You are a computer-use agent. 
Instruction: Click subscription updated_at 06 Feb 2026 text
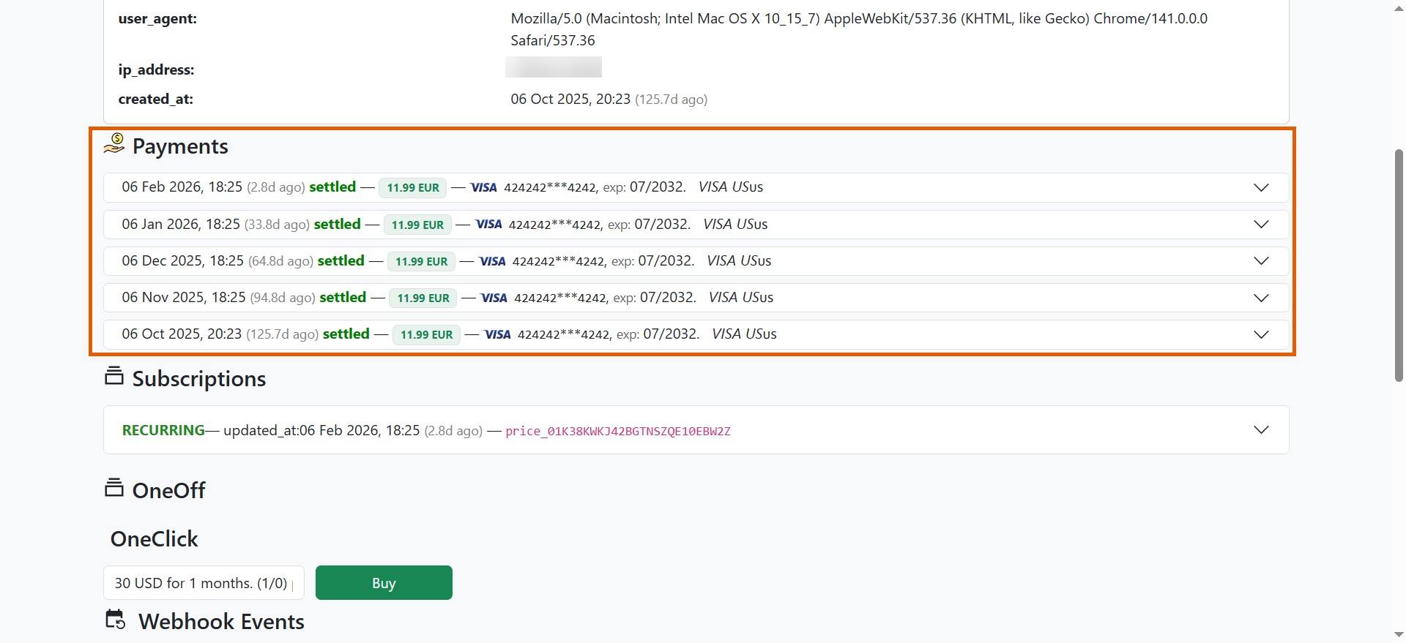321,430
